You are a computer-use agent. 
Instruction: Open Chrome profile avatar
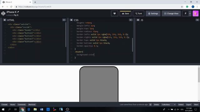193,7
